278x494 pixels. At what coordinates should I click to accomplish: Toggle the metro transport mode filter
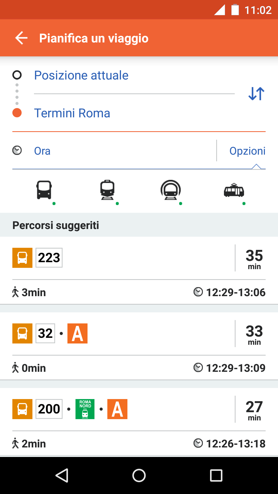point(171,190)
